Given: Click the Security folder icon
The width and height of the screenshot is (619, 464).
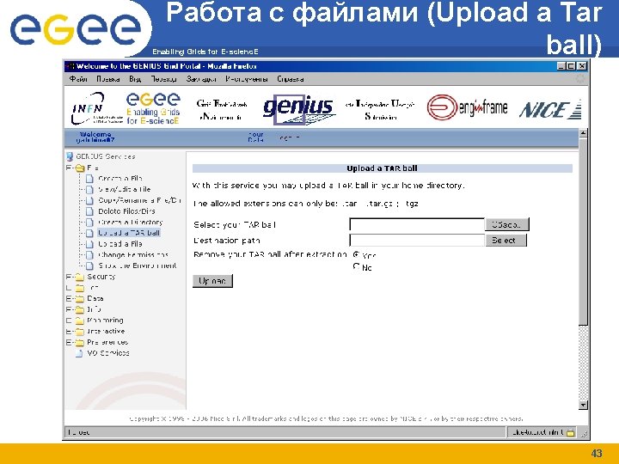Looking at the screenshot, I should tap(80, 277).
